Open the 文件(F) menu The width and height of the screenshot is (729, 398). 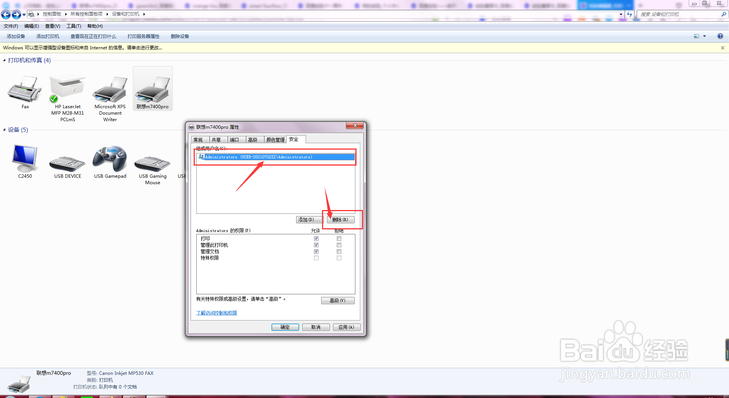click(x=11, y=26)
